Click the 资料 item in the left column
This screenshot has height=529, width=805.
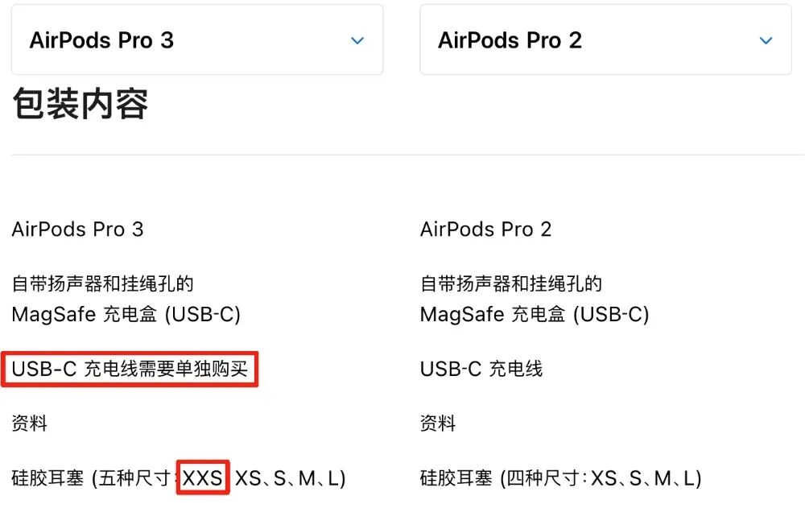(x=29, y=424)
